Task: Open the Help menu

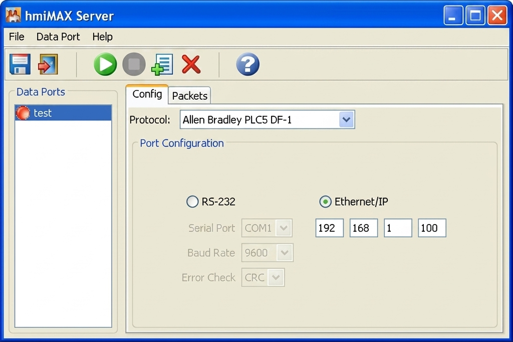Action: click(102, 37)
